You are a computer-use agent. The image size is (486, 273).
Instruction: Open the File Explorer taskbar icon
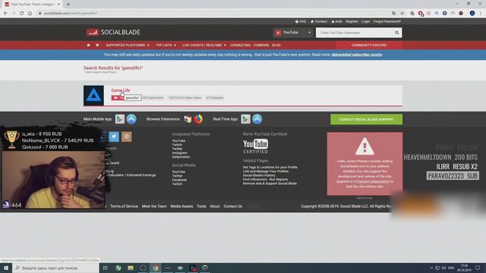pyautogui.click(x=131, y=268)
